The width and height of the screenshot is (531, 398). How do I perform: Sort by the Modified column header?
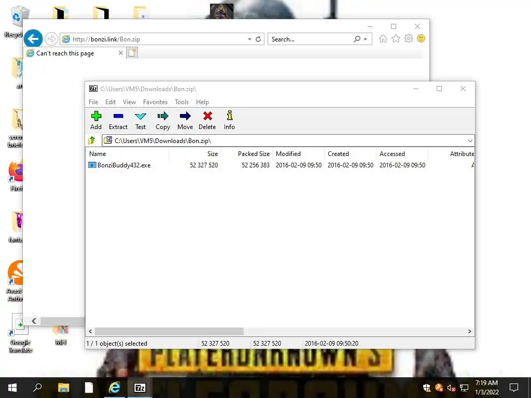tap(298, 153)
